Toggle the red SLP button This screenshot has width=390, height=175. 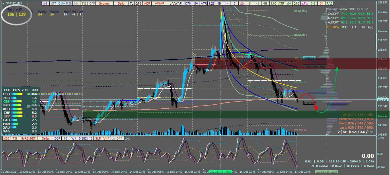pyautogui.click(x=98, y=138)
